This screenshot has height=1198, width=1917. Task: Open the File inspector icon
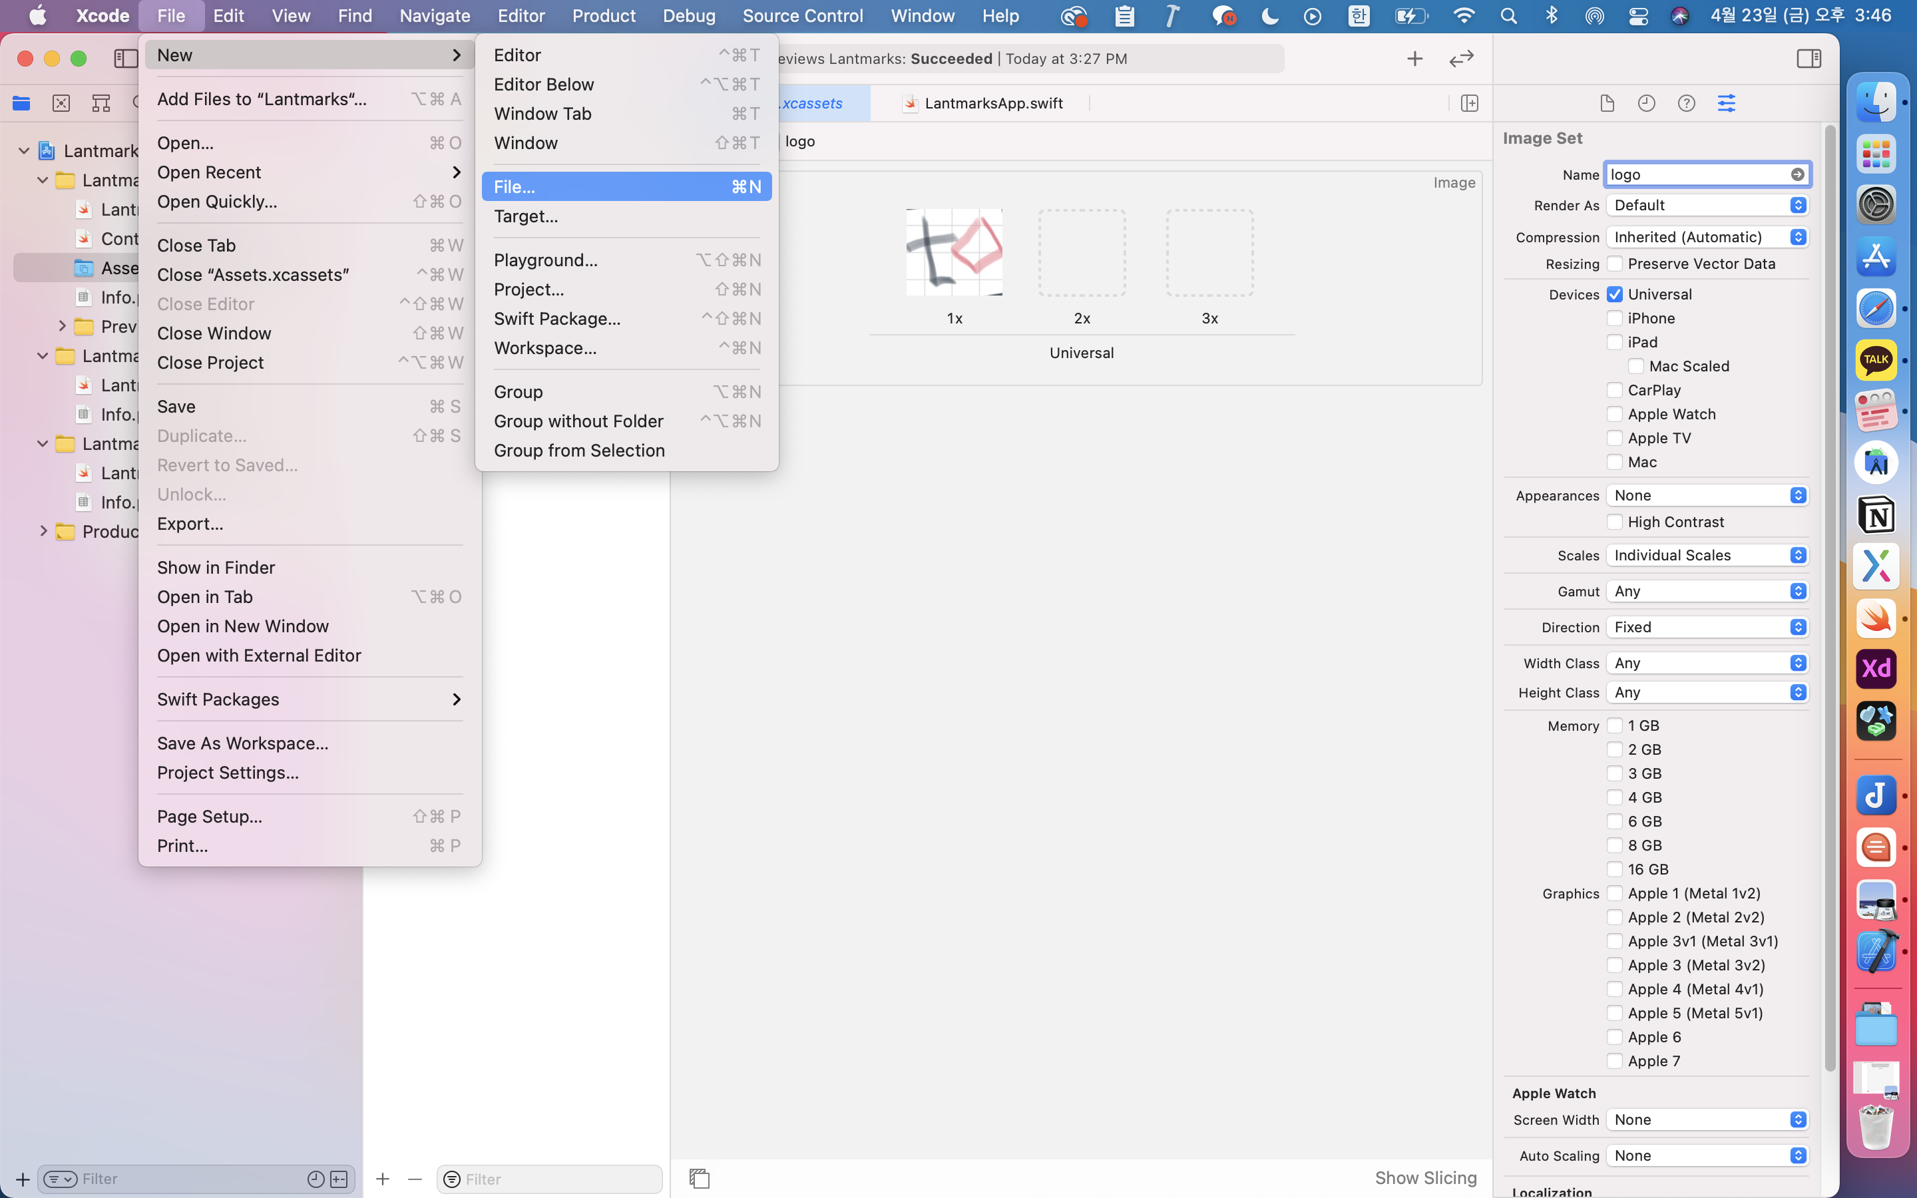click(1606, 103)
